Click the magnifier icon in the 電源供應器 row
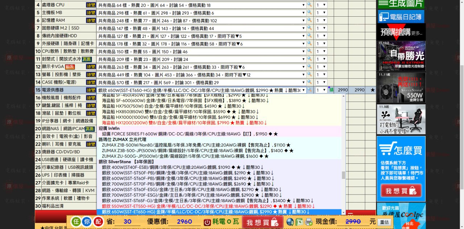The width and height of the screenshot is (464, 229). coord(309,90)
